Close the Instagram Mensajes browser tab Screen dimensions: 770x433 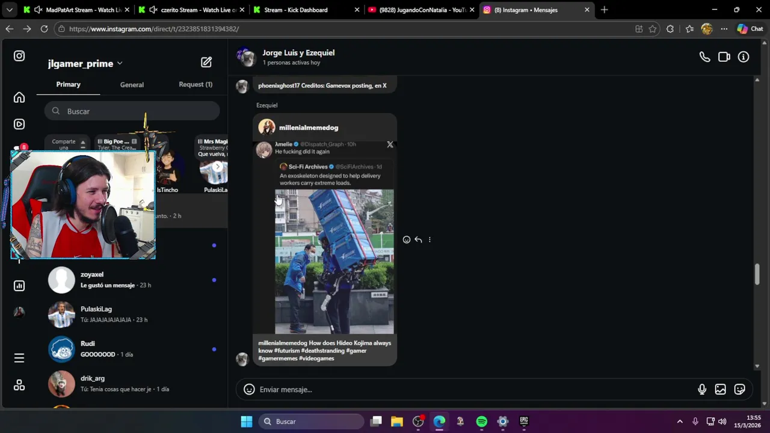pos(587,10)
